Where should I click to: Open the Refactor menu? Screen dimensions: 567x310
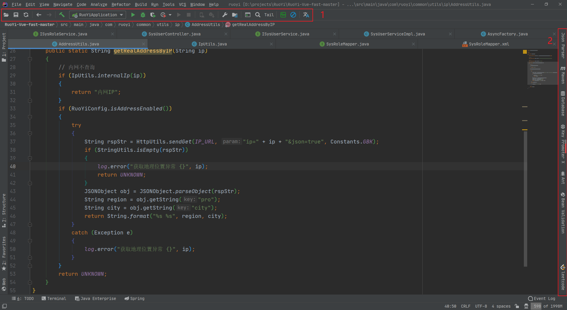(121, 4)
